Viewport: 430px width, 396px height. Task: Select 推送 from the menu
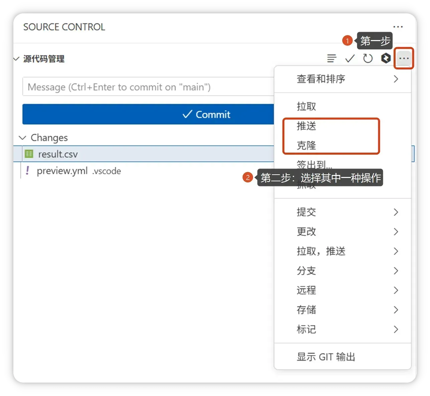click(306, 126)
